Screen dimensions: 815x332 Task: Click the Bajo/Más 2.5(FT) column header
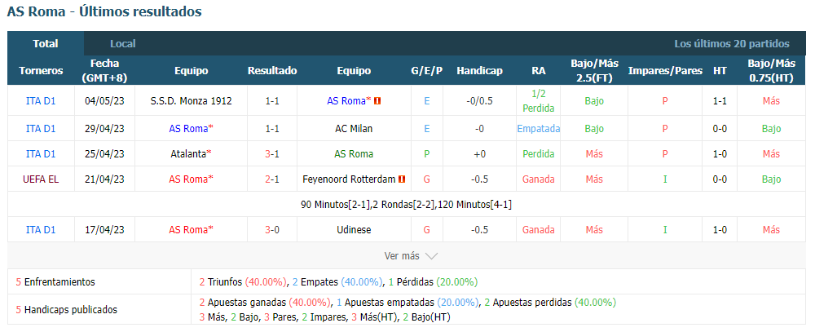[594, 71]
